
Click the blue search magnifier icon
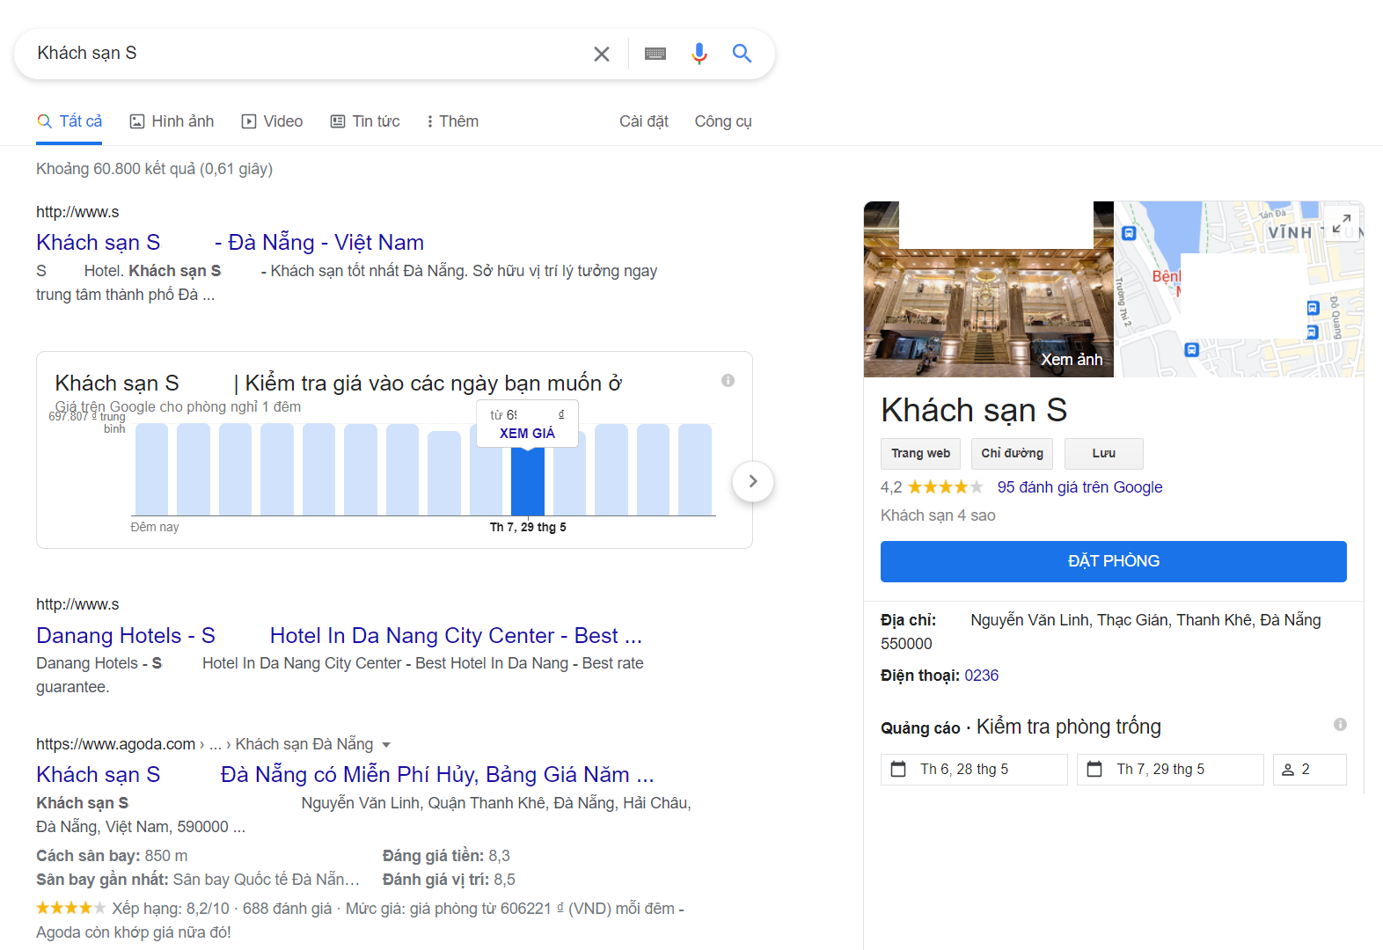[x=742, y=54]
